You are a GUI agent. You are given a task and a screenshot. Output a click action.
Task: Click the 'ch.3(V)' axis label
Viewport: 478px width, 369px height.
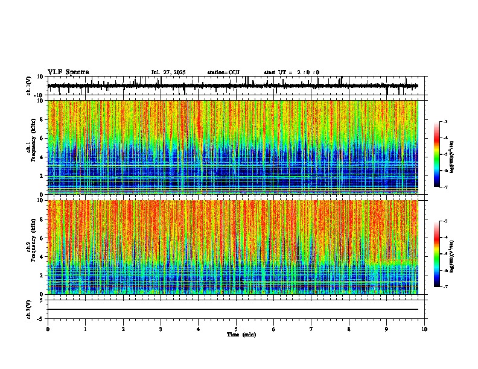pyautogui.click(x=29, y=310)
